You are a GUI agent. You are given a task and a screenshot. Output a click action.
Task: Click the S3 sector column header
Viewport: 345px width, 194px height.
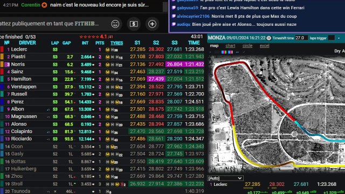tap(174, 43)
